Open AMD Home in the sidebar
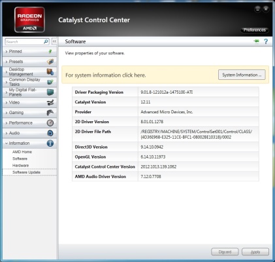 pyautogui.click(x=22, y=152)
